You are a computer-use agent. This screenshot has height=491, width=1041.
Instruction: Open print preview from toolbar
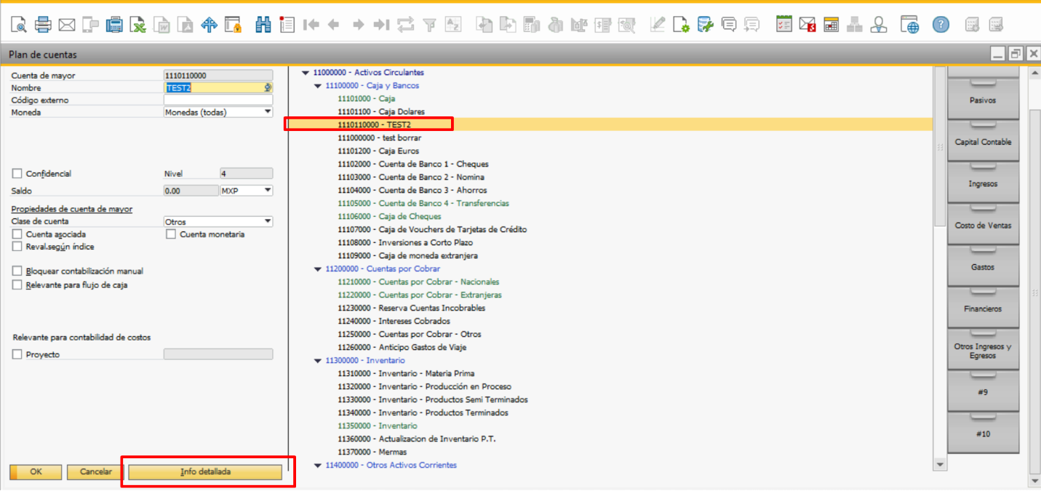coord(18,25)
